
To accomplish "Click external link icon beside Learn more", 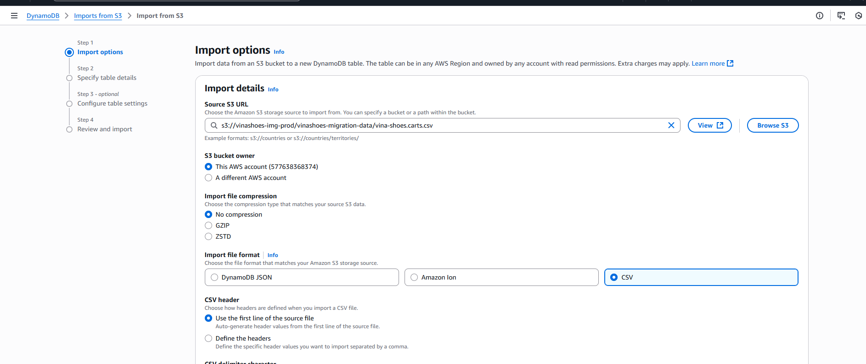I will 730,63.
